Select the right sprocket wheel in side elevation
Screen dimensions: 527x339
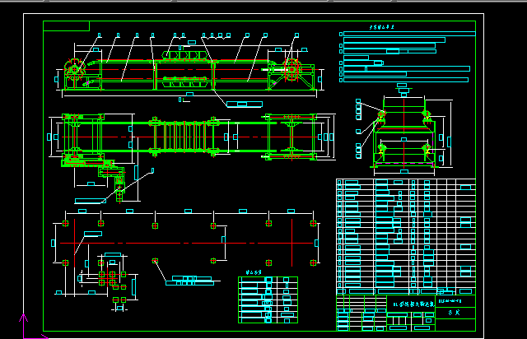click(x=291, y=70)
